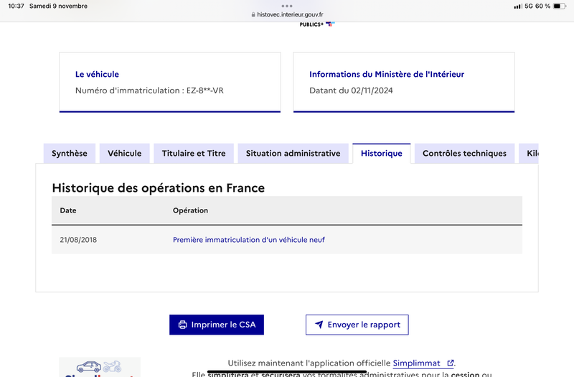The height and width of the screenshot is (377, 574).
Task: Tap the lock icon in the address bar
Action: [253, 14]
